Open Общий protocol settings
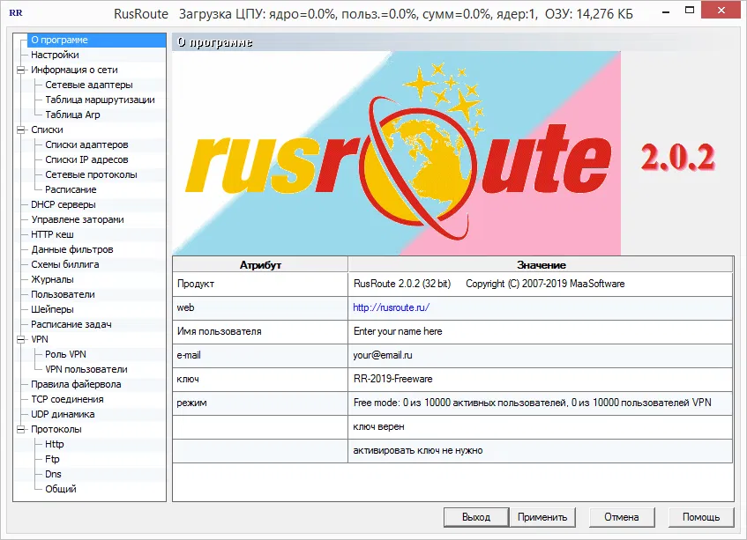 pyautogui.click(x=61, y=490)
